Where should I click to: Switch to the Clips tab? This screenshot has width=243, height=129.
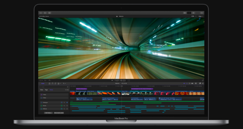click(x=41, y=90)
